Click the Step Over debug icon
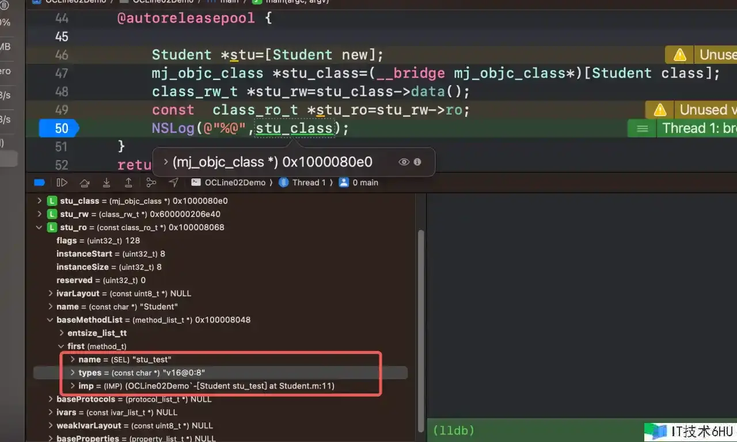The height and width of the screenshot is (442, 737). click(85, 182)
